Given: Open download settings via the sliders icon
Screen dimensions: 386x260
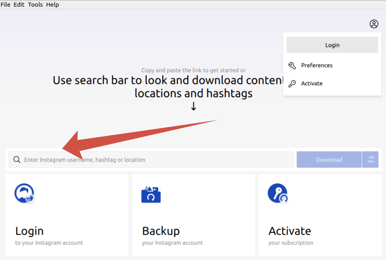Looking at the screenshot, I should click(x=371, y=159).
